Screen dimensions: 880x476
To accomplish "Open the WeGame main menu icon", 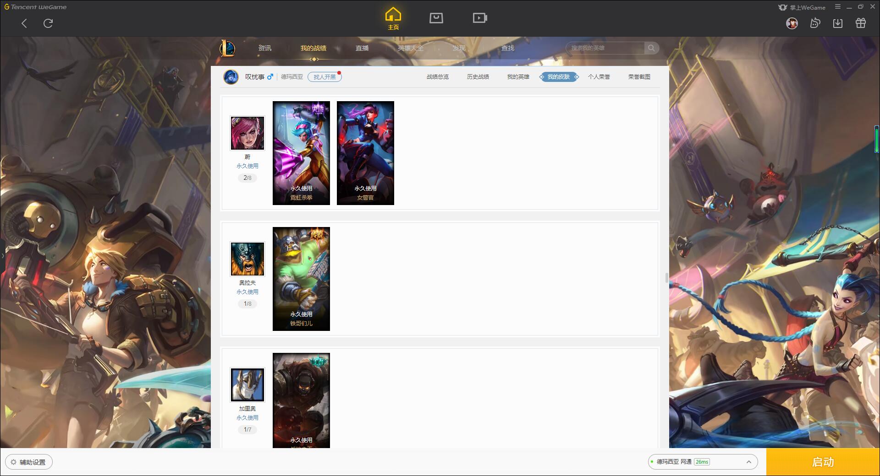I will pyautogui.click(x=838, y=7).
